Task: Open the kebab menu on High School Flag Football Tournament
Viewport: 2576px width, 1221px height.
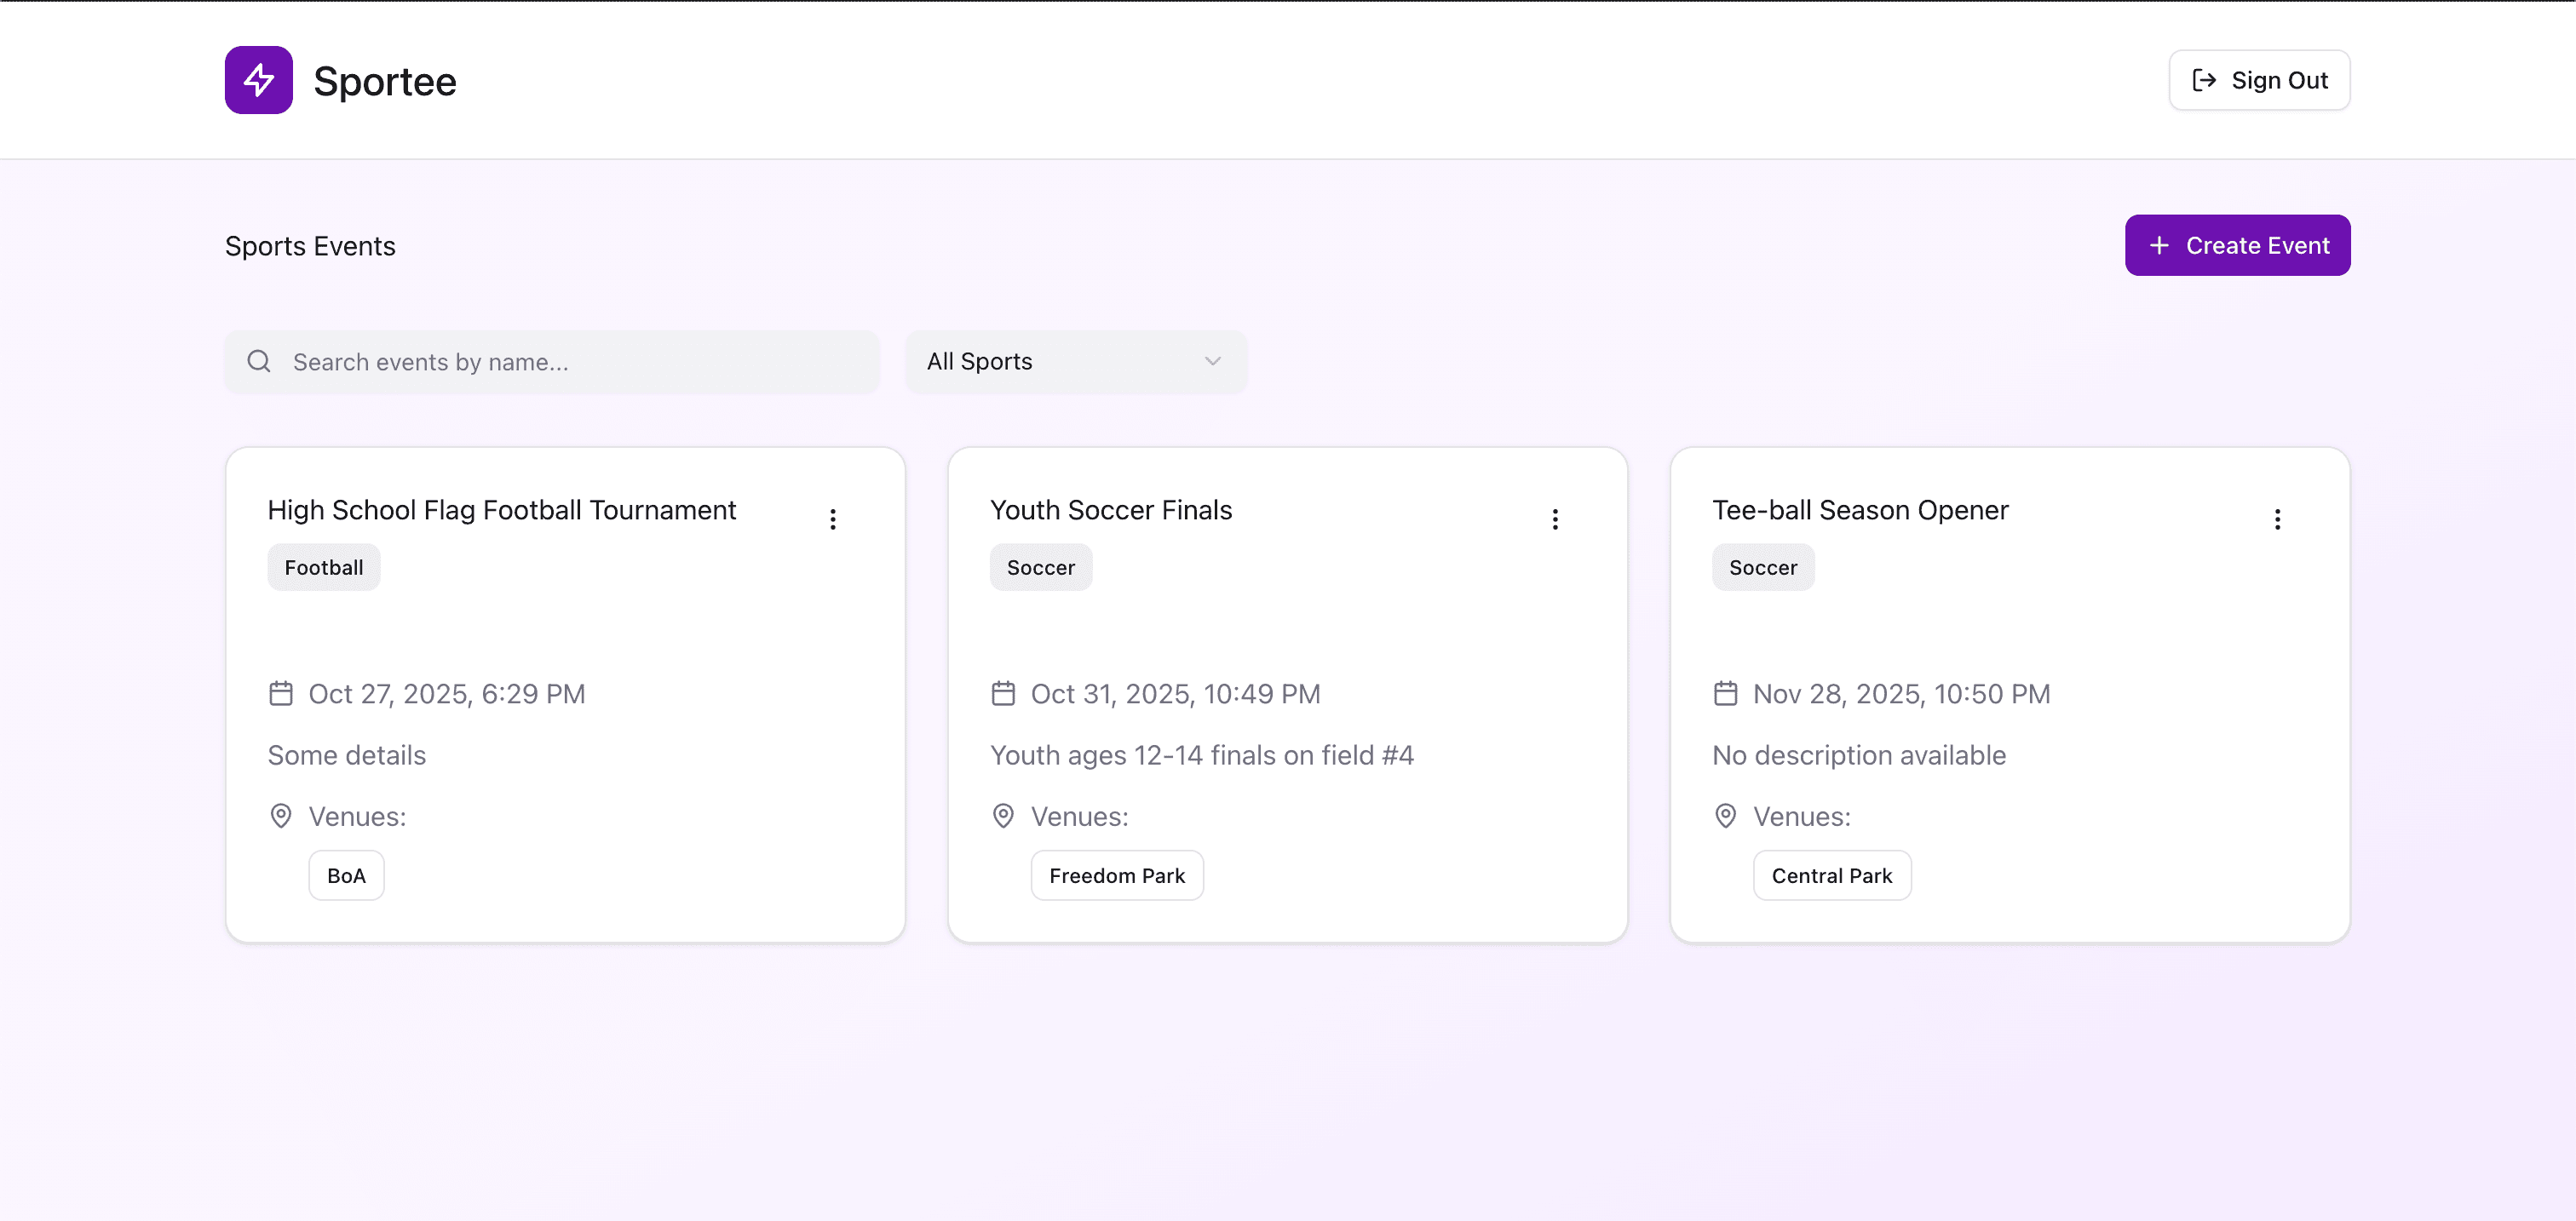Action: tap(833, 519)
